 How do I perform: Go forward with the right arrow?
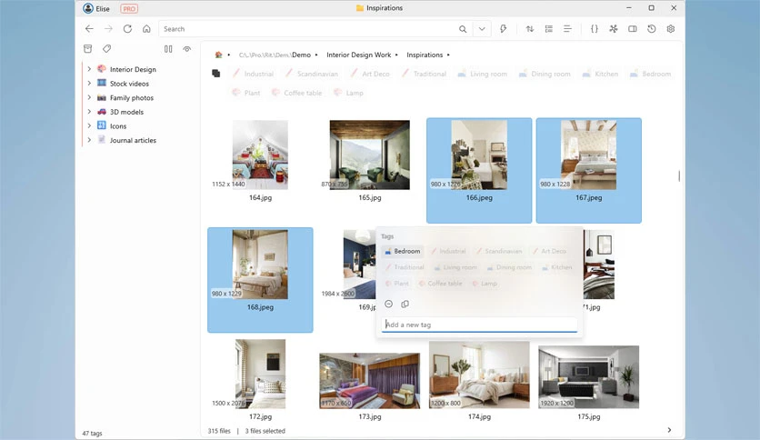[x=108, y=29]
